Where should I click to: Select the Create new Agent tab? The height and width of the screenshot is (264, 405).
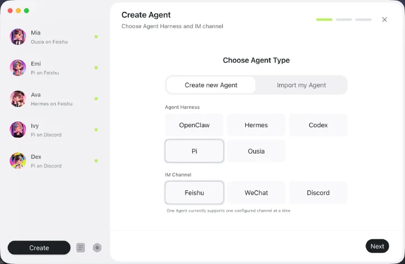point(211,85)
